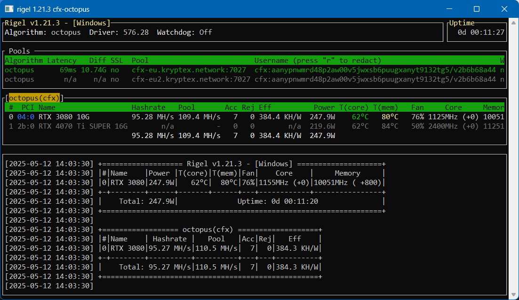
Task: Click the log text "Uptime: 0d 00:11:20"
Action: 278,201
